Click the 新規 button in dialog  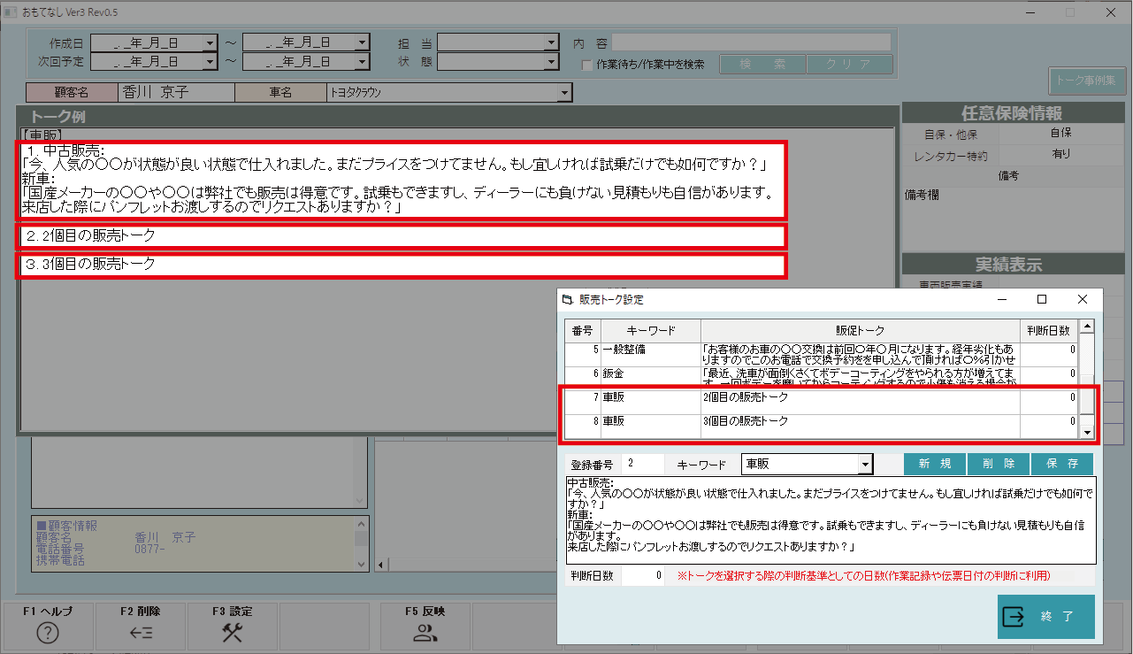pos(935,464)
